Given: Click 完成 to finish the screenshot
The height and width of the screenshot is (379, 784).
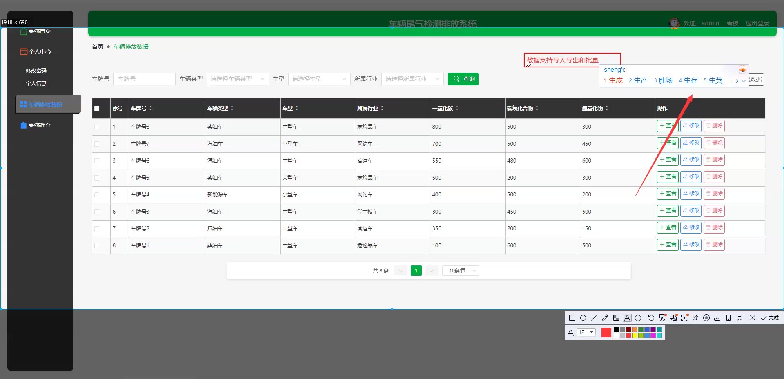Looking at the screenshot, I should [x=770, y=318].
